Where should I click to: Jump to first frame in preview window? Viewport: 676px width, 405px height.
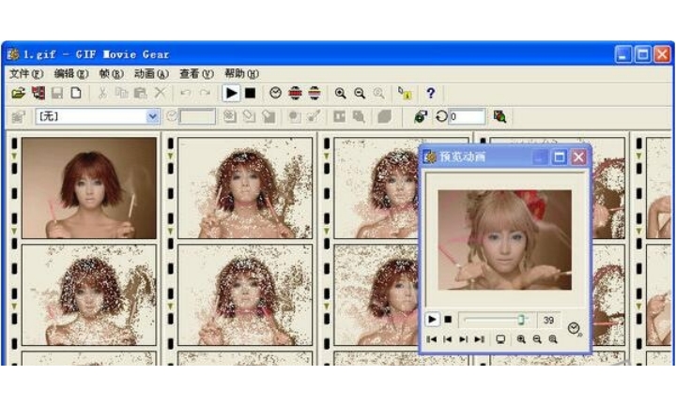click(x=431, y=339)
